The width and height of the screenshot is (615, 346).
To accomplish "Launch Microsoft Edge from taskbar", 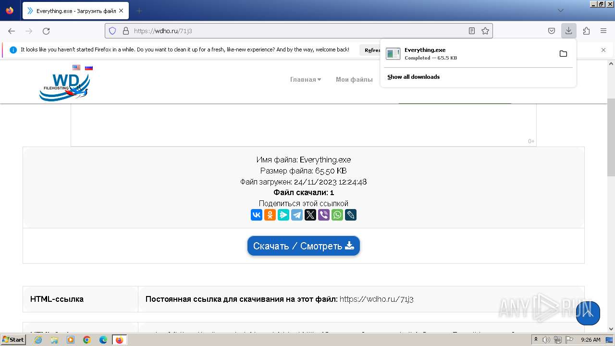I will click(103, 340).
